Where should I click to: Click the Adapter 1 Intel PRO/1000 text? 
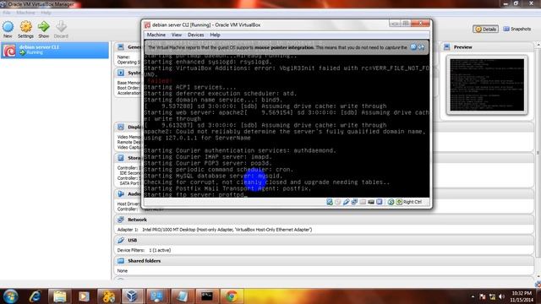[x=215, y=230]
